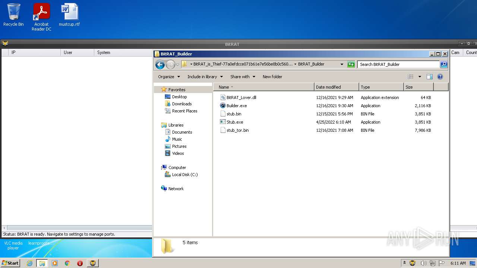Change the folder view style icon
The height and width of the screenshot is (268, 477).
[411, 77]
